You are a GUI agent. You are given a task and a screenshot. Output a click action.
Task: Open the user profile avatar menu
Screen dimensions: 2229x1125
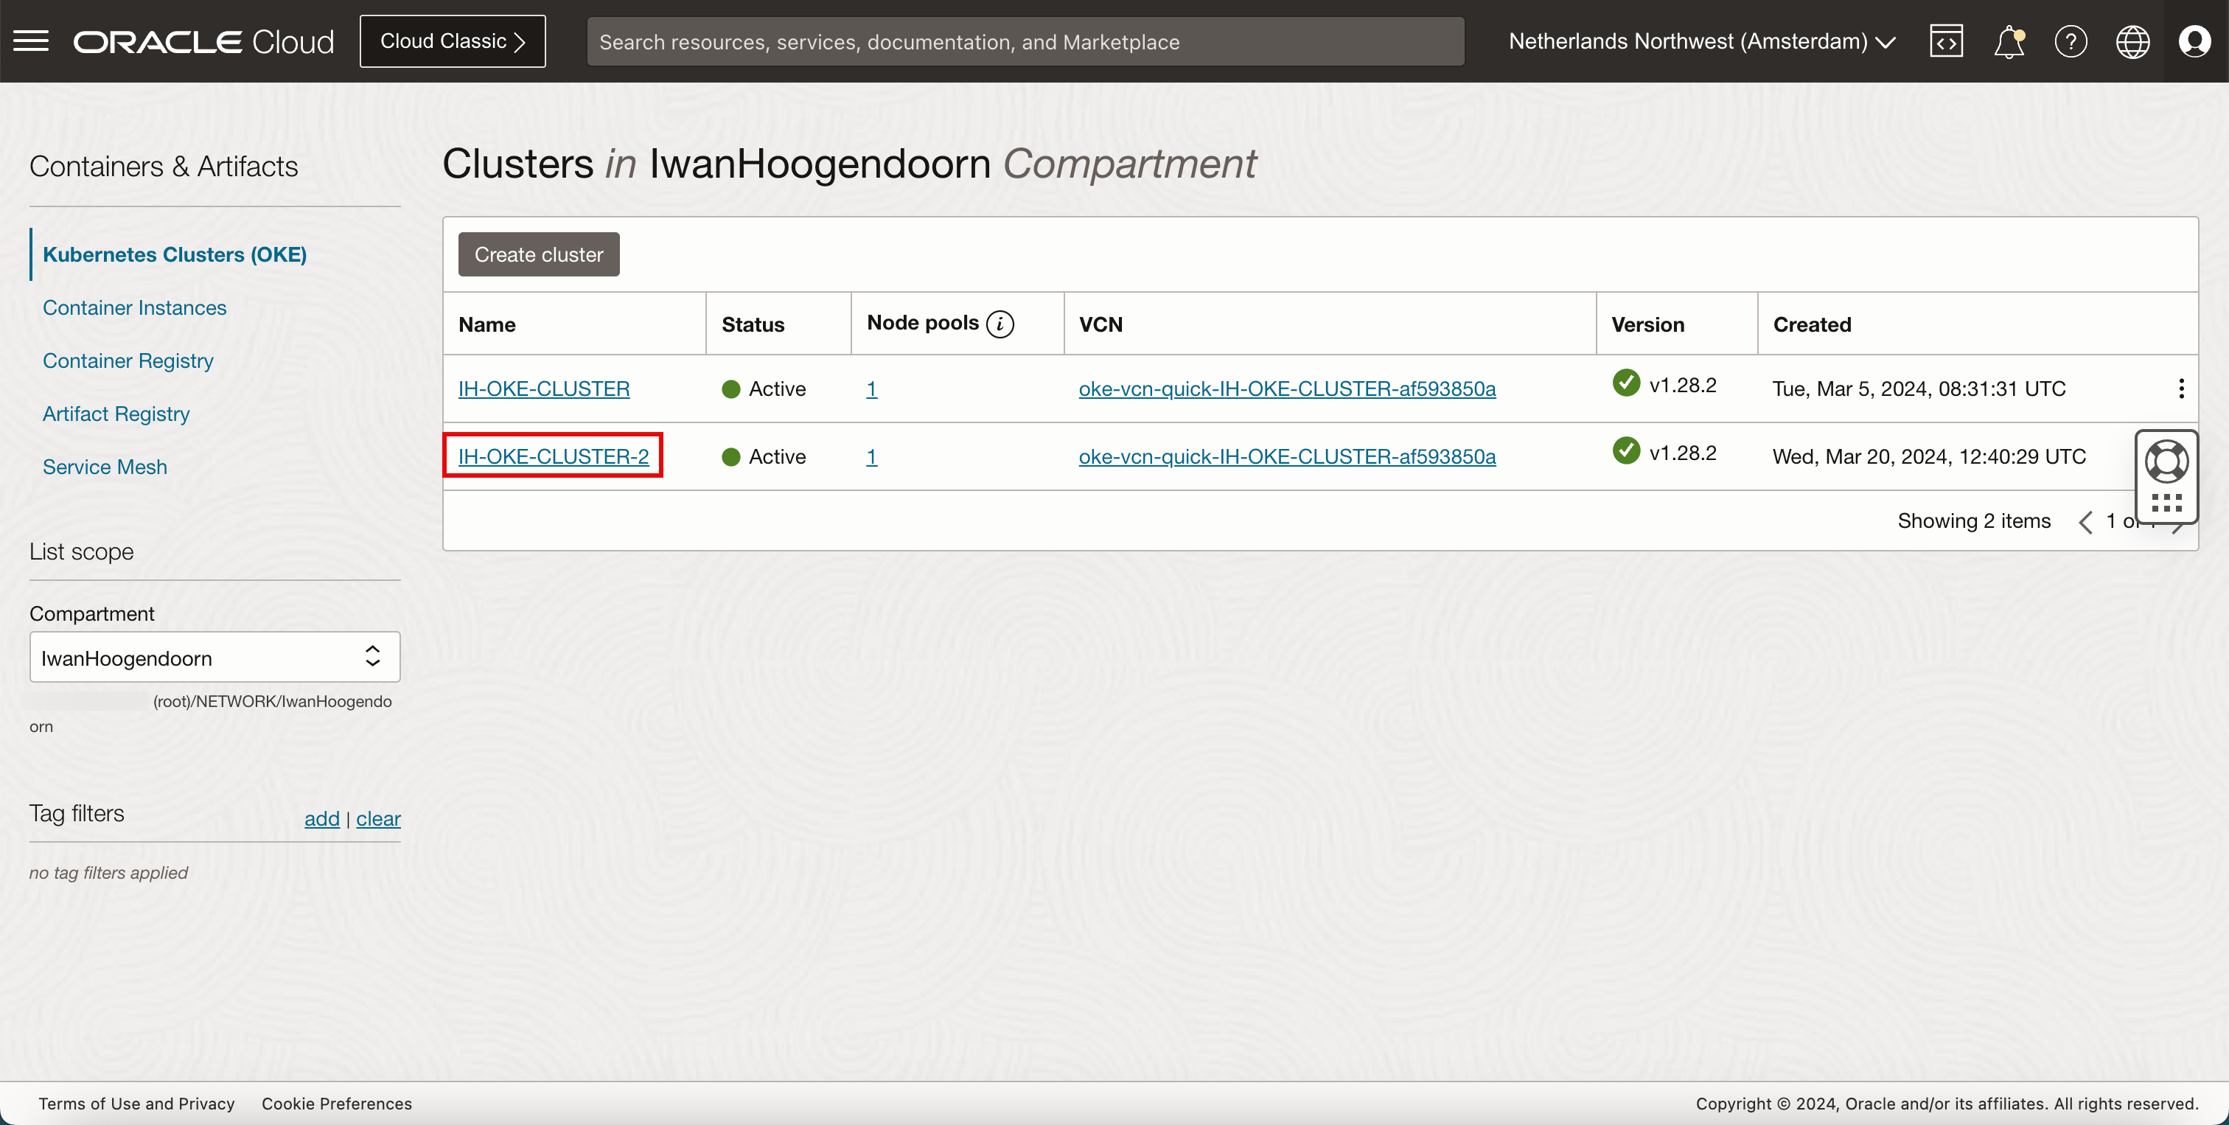click(x=2194, y=41)
